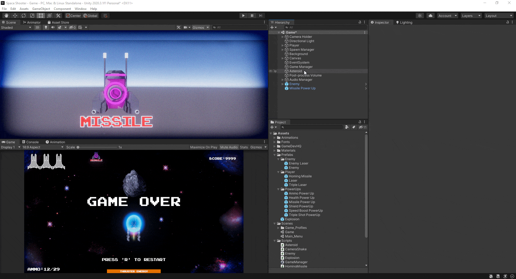
Task: Click the Project search field
Action: [312, 127]
